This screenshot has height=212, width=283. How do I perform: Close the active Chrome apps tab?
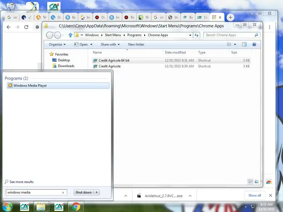(220, 17)
